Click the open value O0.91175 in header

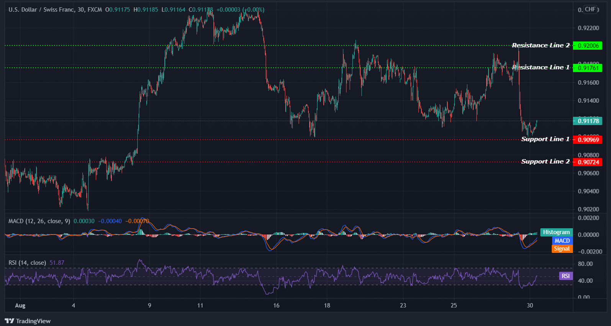coord(118,10)
